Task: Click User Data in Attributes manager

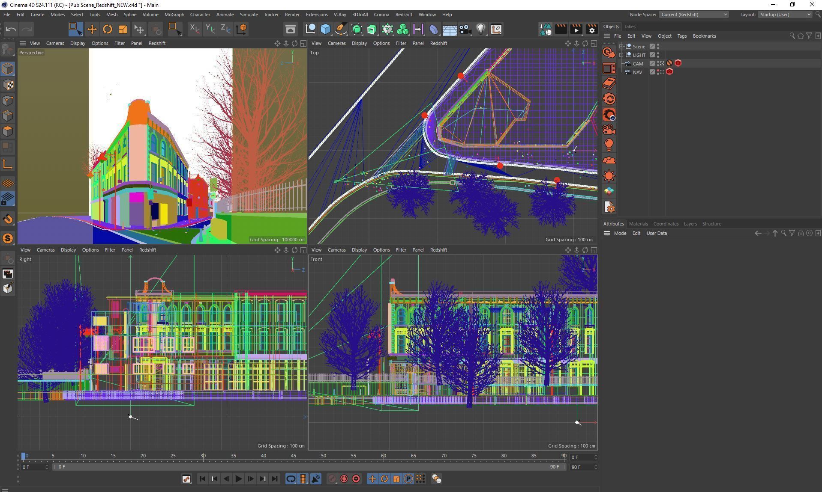Action: (x=656, y=233)
